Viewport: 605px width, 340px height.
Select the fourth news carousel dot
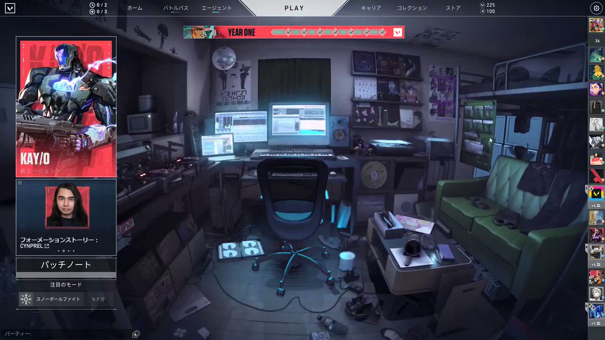[74, 250]
